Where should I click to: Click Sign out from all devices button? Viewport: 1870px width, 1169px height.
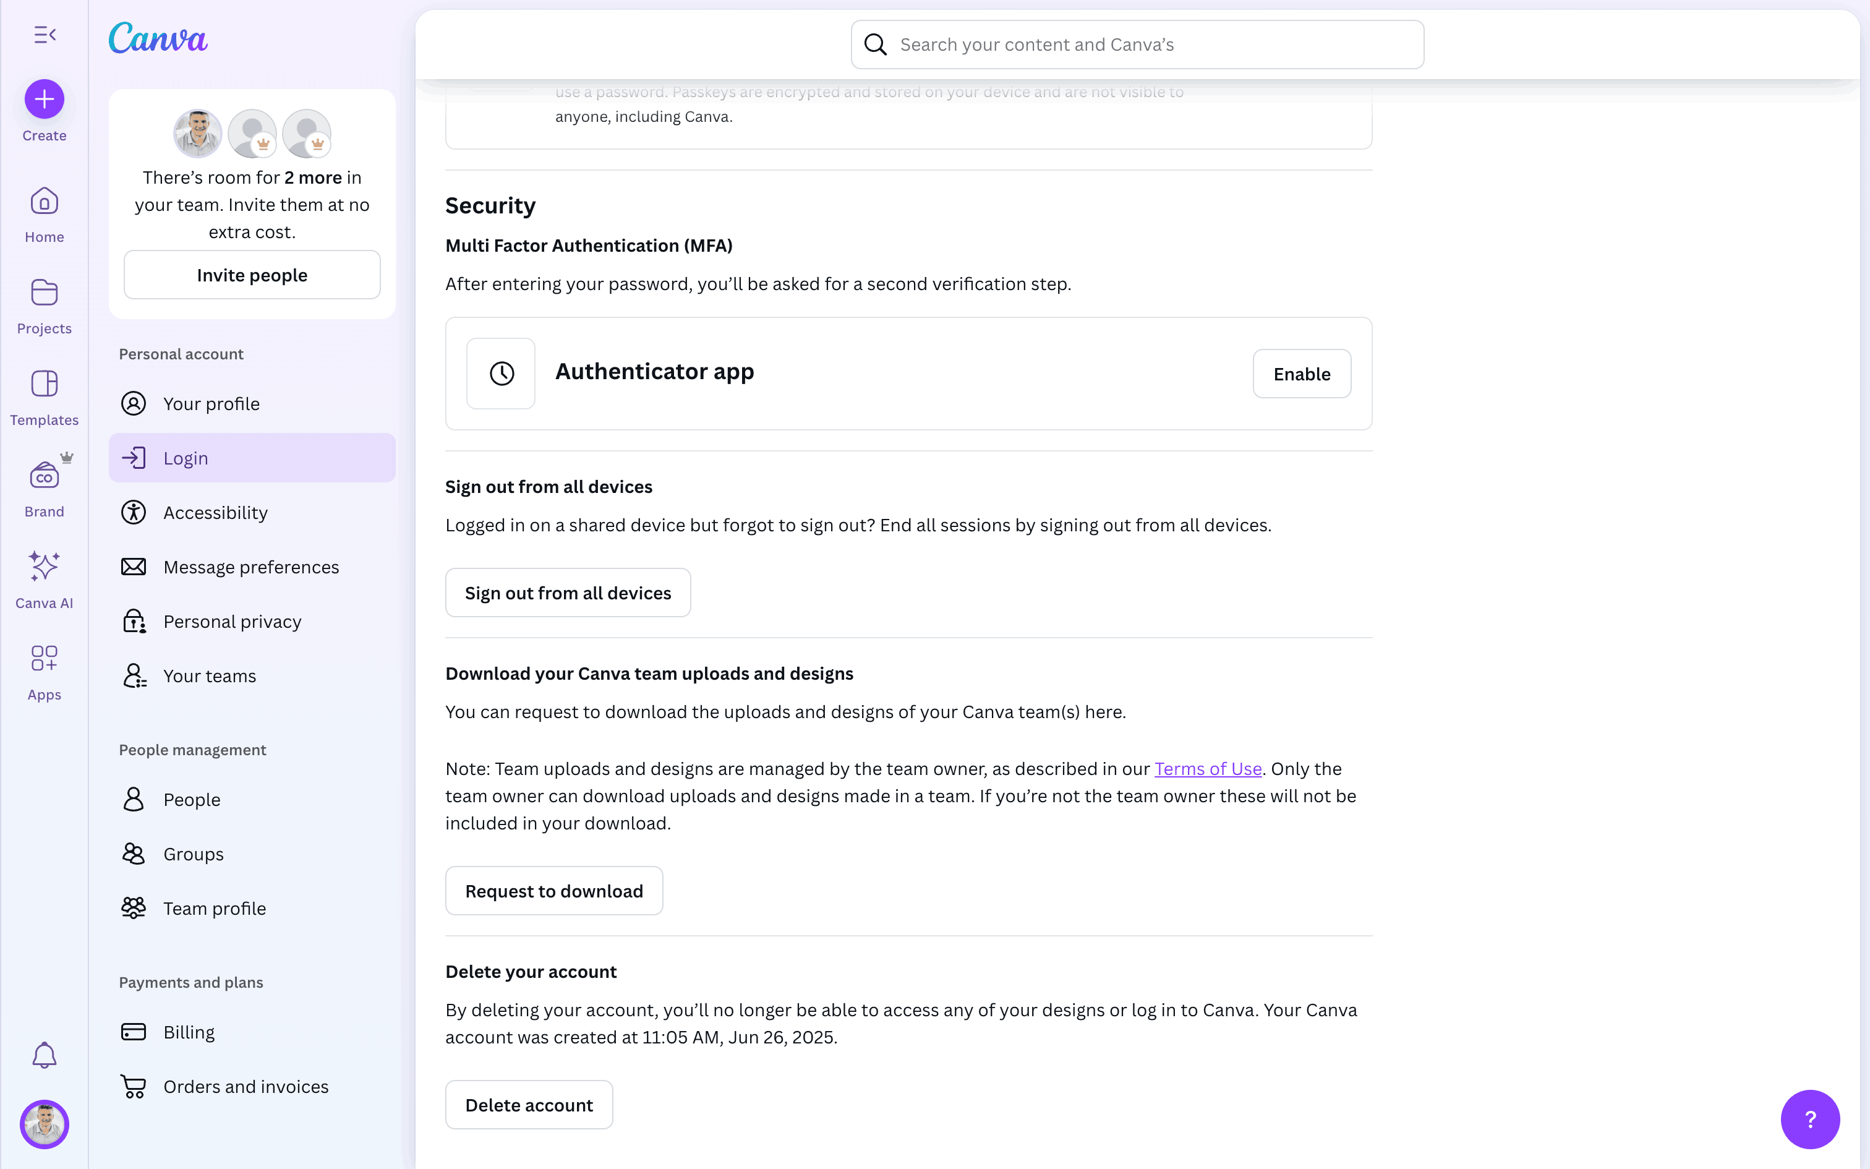568,593
